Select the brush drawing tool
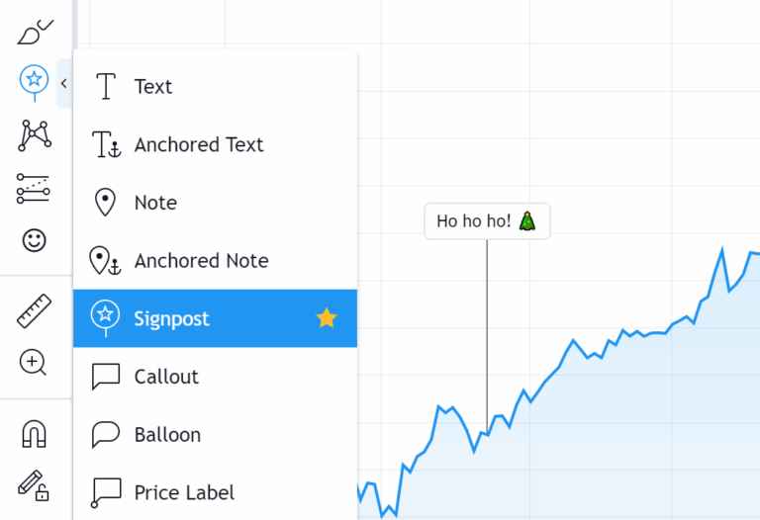This screenshot has height=520, width=760. [35, 32]
